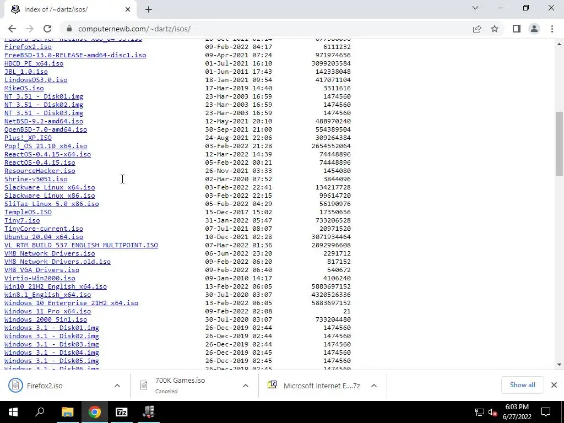Open NetBSD-9.2-amd64.iso link

(x=44, y=121)
